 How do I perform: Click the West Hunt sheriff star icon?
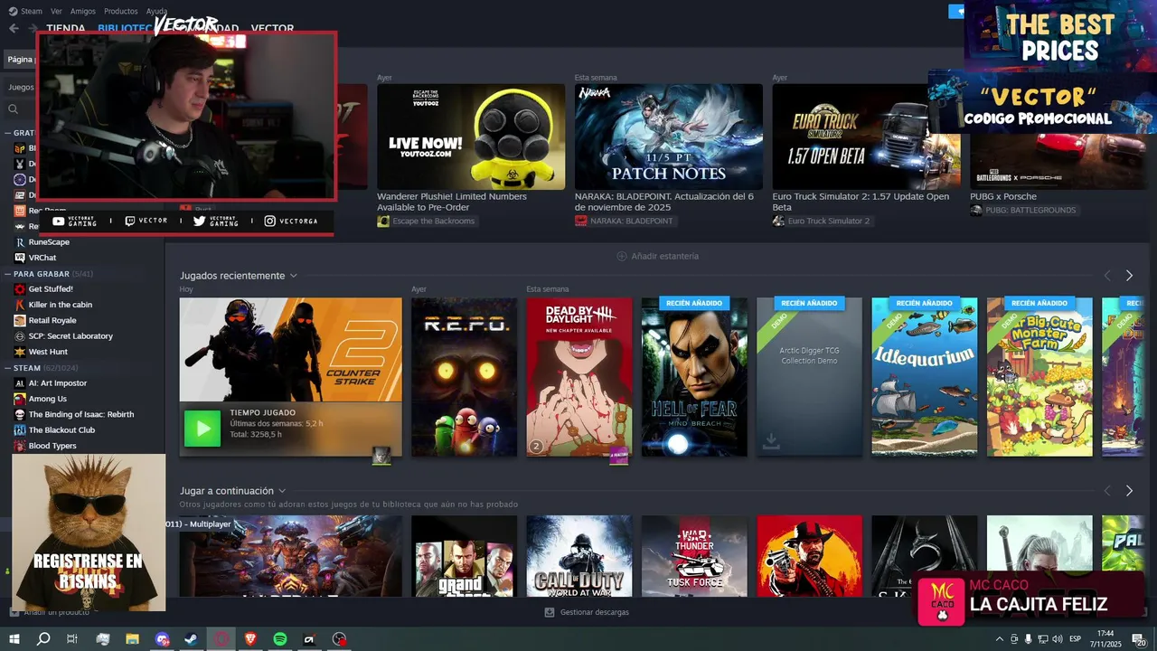[x=20, y=352]
